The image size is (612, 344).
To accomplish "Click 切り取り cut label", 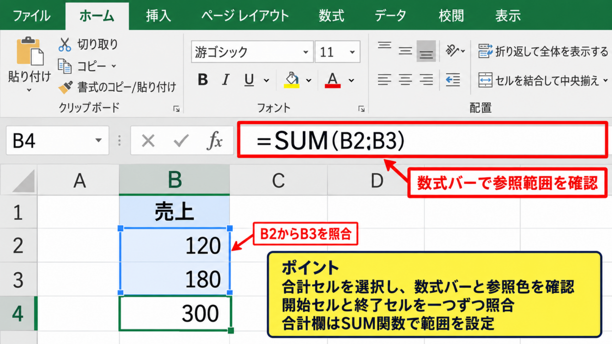I will click(98, 44).
